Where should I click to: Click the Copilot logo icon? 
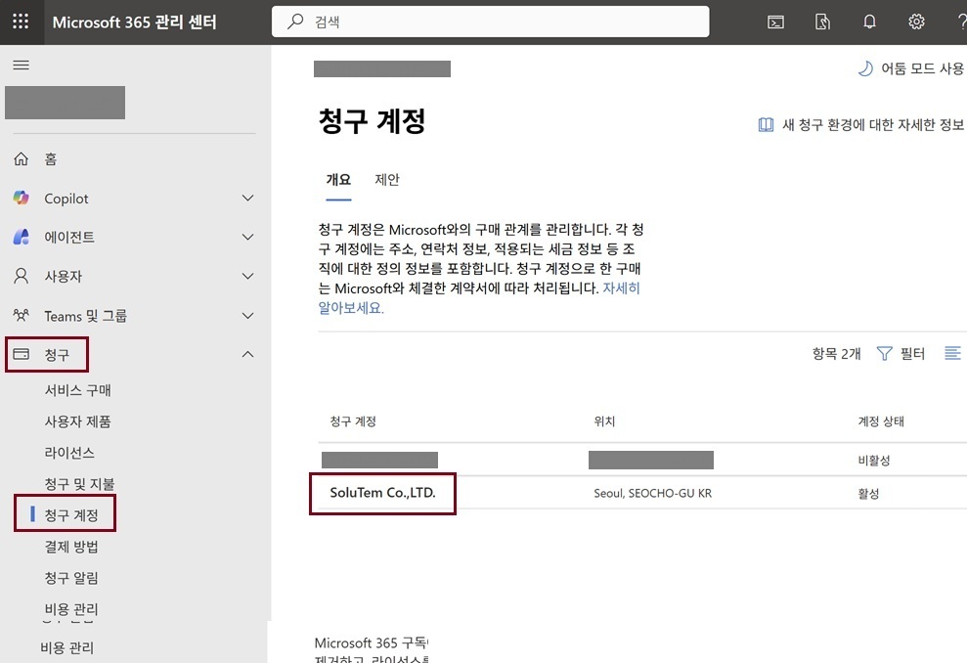click(x=21, y=198)
